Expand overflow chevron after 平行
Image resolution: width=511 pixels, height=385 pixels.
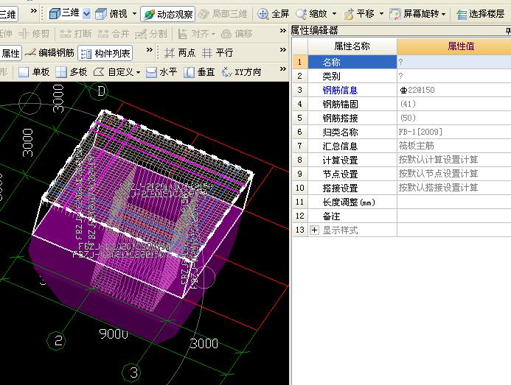(x=283, y=50)
